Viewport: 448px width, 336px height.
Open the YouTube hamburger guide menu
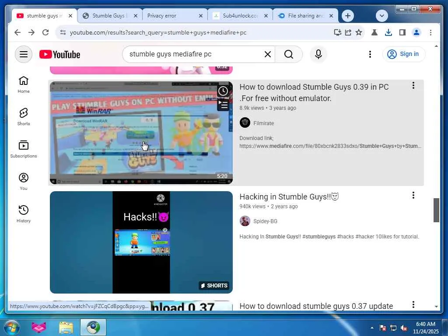(24, 54)
